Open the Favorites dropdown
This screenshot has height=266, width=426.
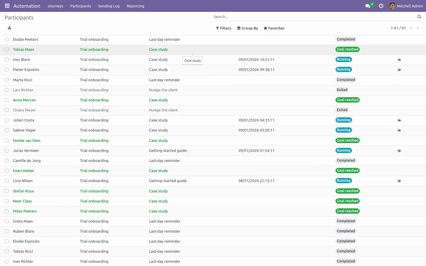coord(274,28)
